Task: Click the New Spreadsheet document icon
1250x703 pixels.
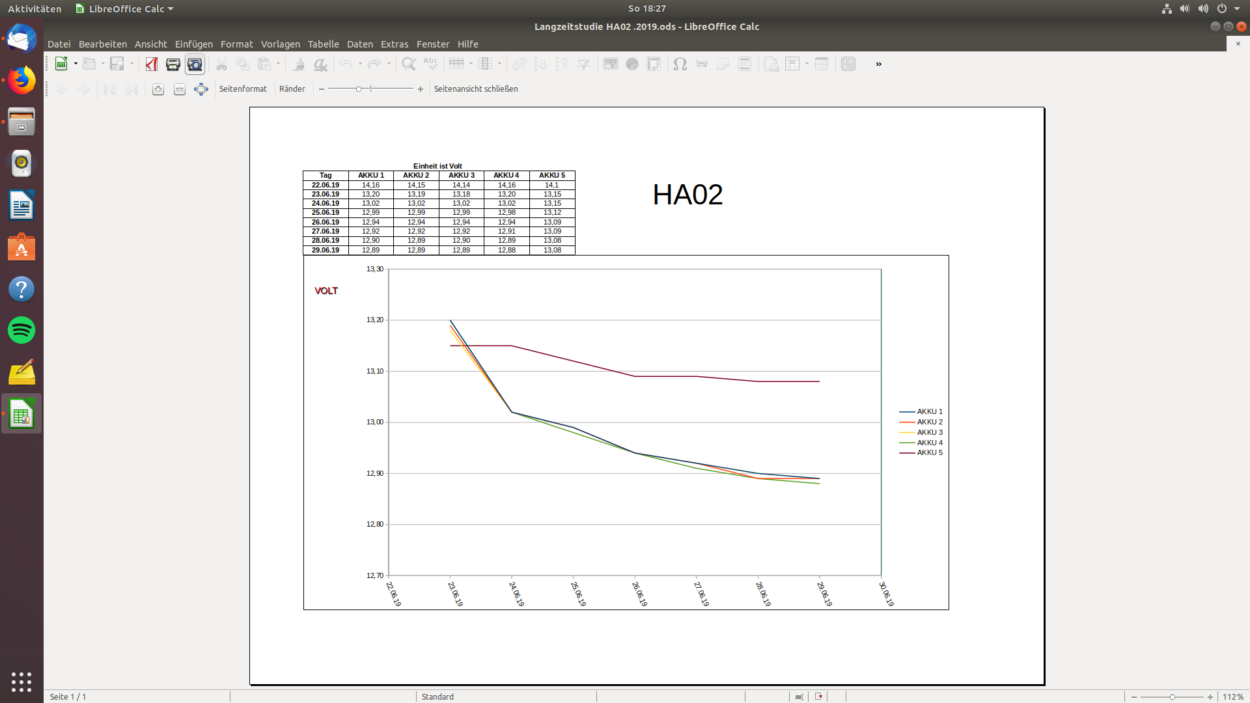Action: pos(61,64)
